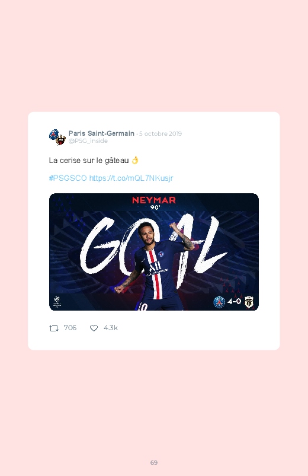Click the NEYMAR 90' title text
The width and height of the screenshot is (308, 476).
(154, 203)
